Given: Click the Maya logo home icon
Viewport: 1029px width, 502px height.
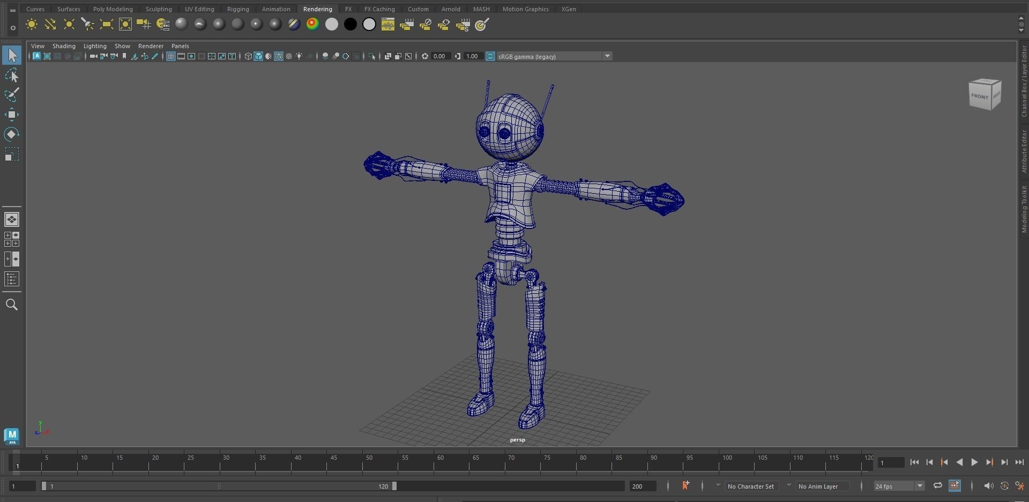Looking at the screenshot, I should coord(12,436).
